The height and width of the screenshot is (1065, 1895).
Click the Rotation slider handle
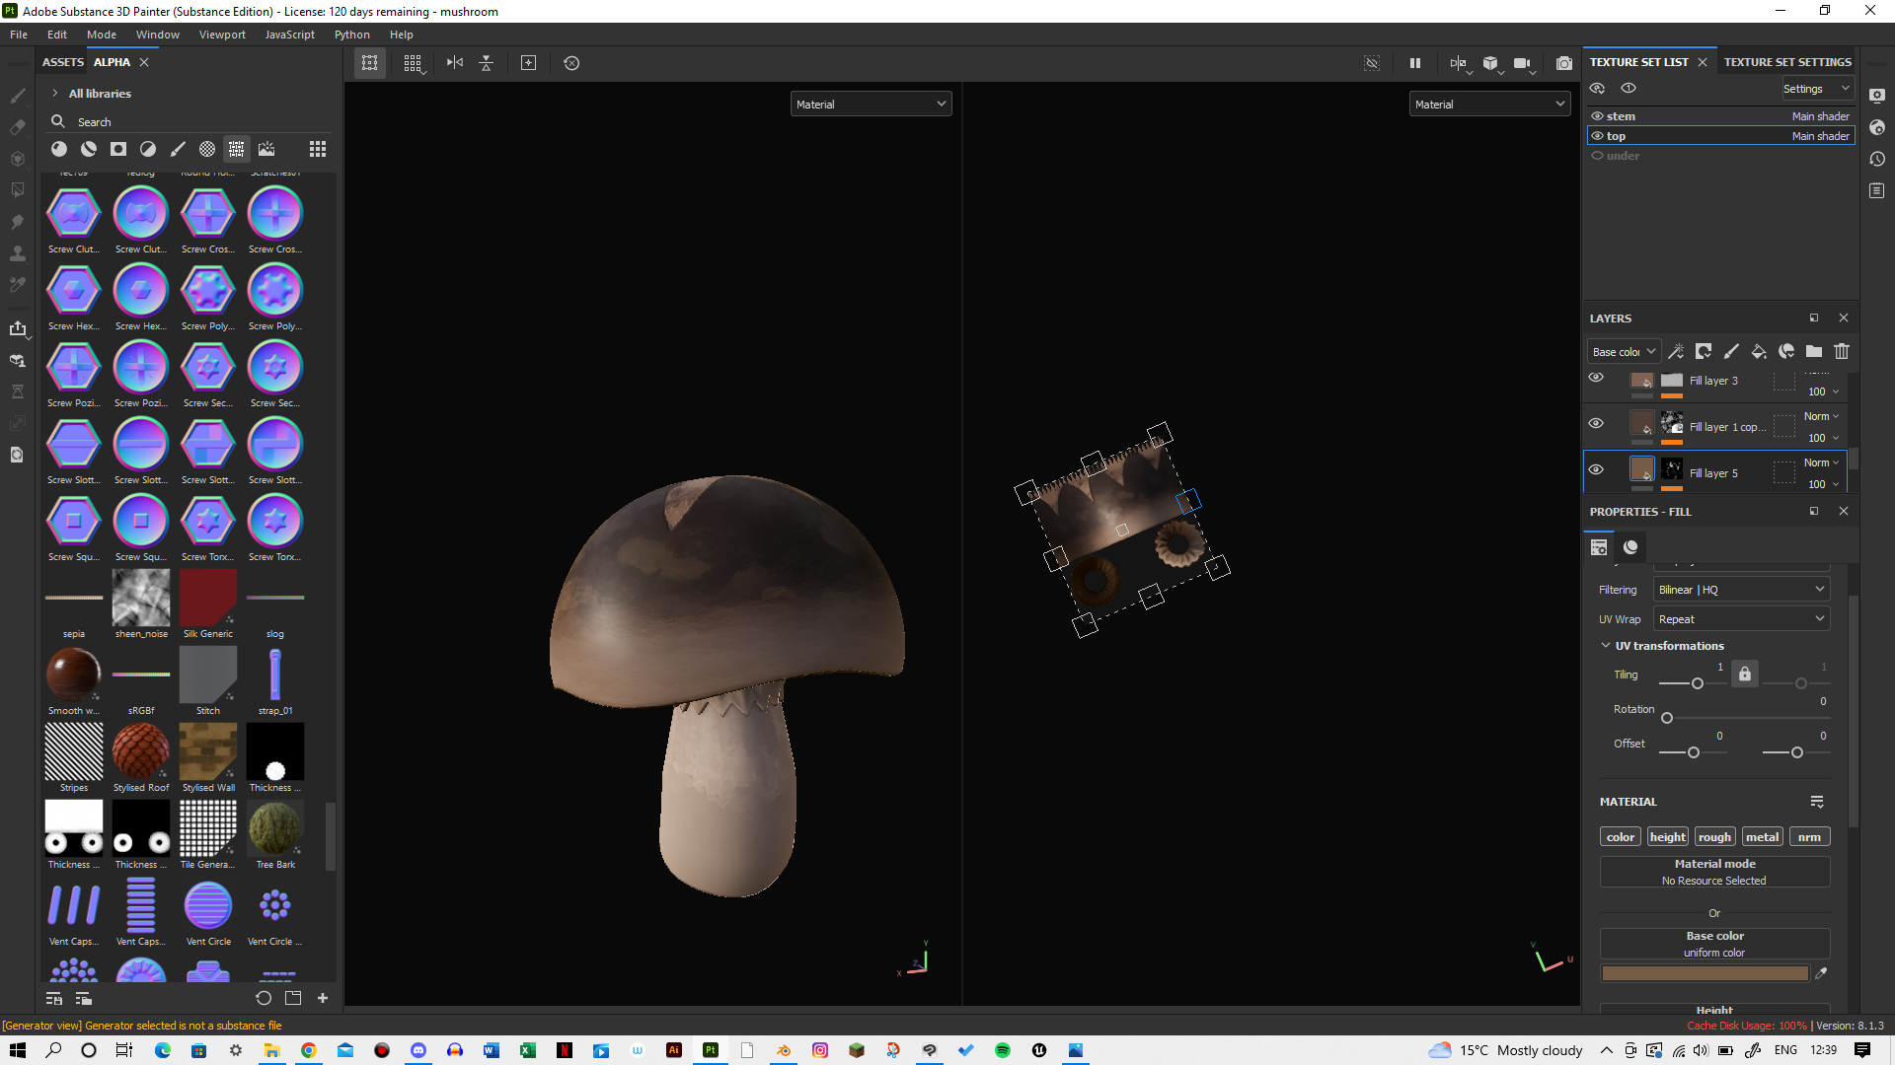1667,718
